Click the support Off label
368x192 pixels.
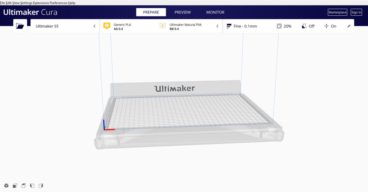pos(312,26)
